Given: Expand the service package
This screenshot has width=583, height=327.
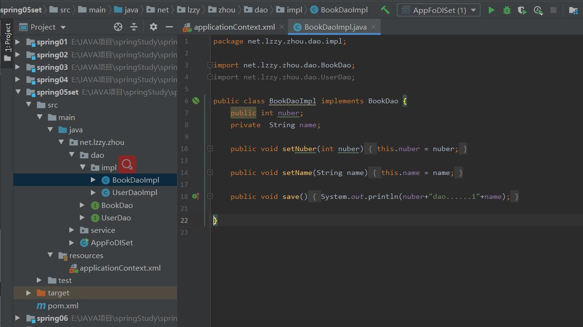Looking at the screenshot, I should pyautogui.click(x=72, y=230).
